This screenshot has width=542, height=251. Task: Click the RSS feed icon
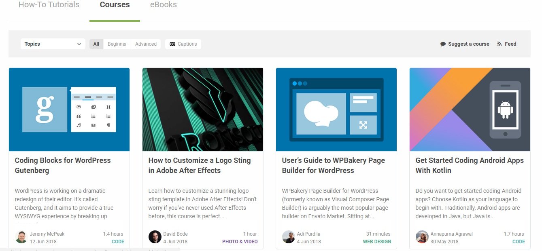tap(499, 44)
